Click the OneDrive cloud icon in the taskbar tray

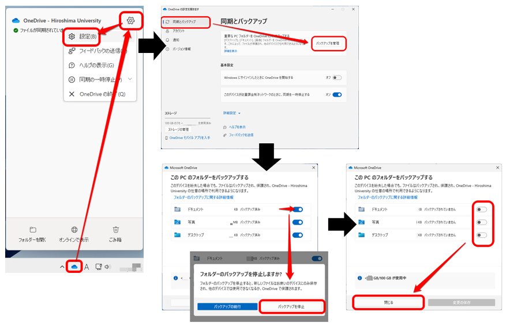point(74,267)
